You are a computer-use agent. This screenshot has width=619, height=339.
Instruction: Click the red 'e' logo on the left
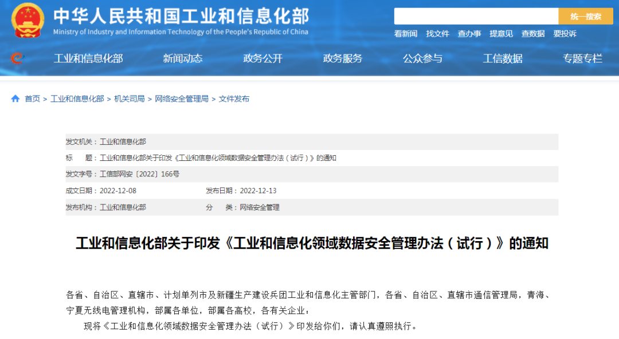16,58
